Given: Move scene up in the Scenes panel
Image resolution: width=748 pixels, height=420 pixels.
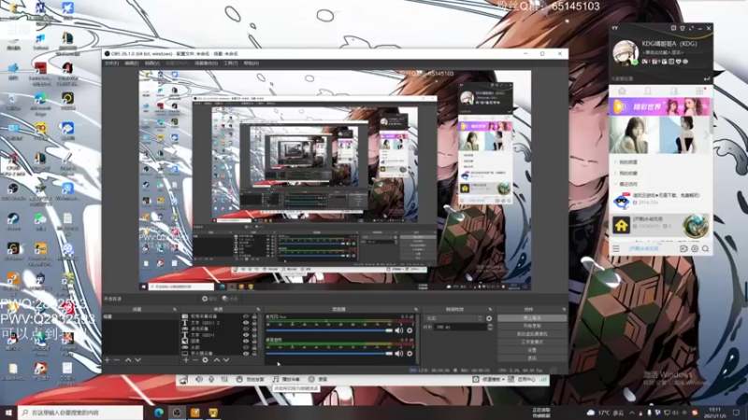Looking at the screenshot, I should click(128, 360).
